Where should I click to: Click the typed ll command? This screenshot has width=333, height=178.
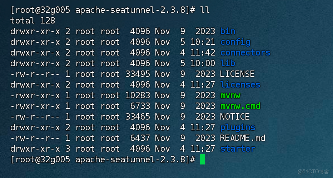(205, 10)
